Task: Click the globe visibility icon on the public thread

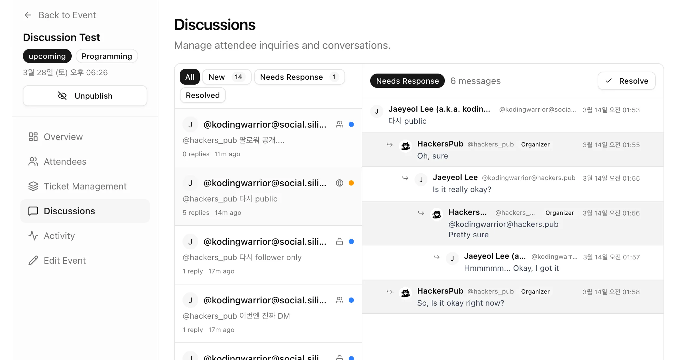Action: (340, 183)
